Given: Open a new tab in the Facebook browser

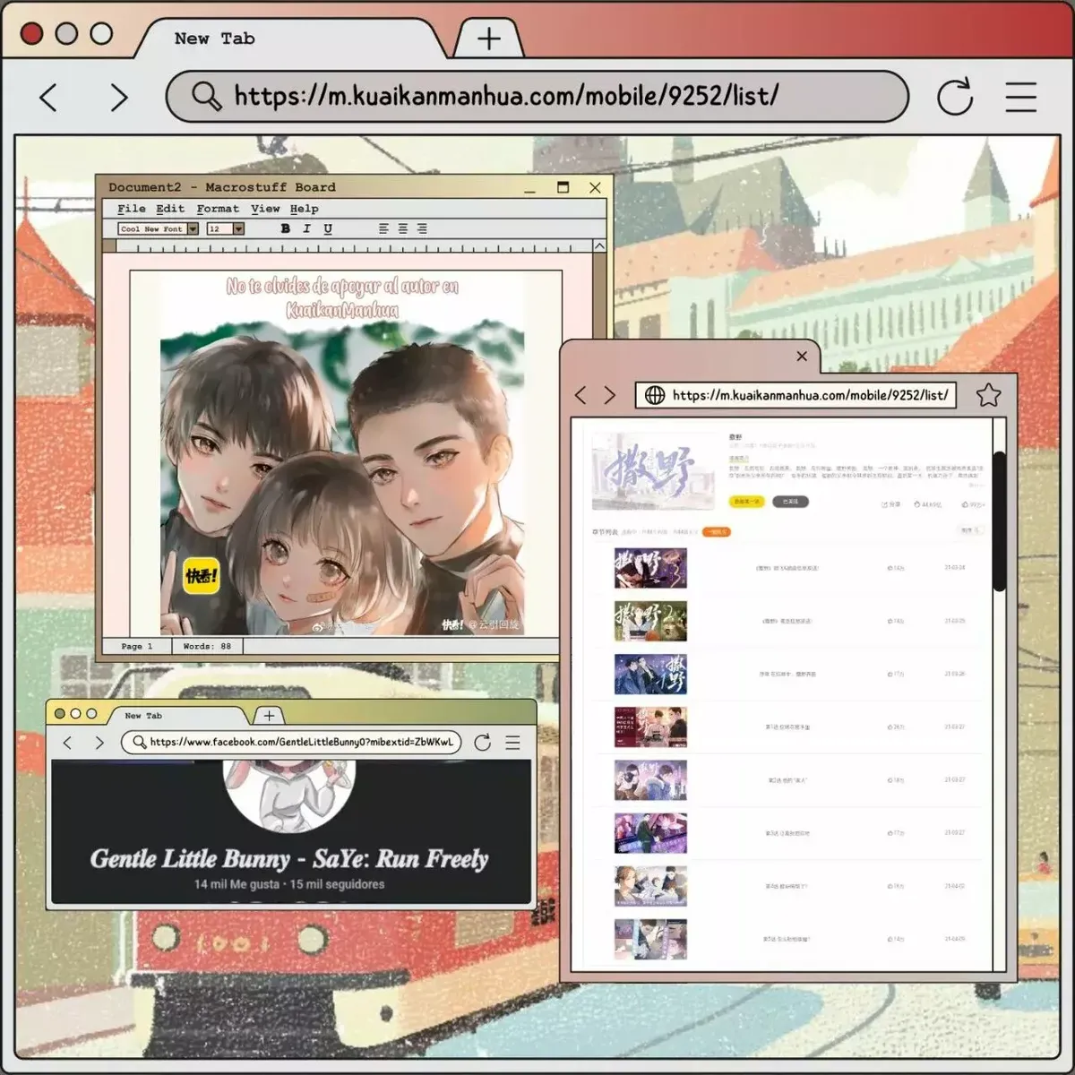Looking at the screenshot, I should [269, 715].
